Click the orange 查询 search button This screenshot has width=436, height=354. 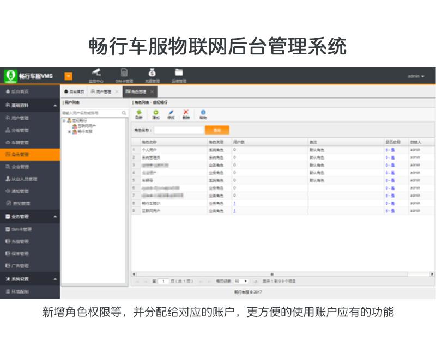point(217,131)
